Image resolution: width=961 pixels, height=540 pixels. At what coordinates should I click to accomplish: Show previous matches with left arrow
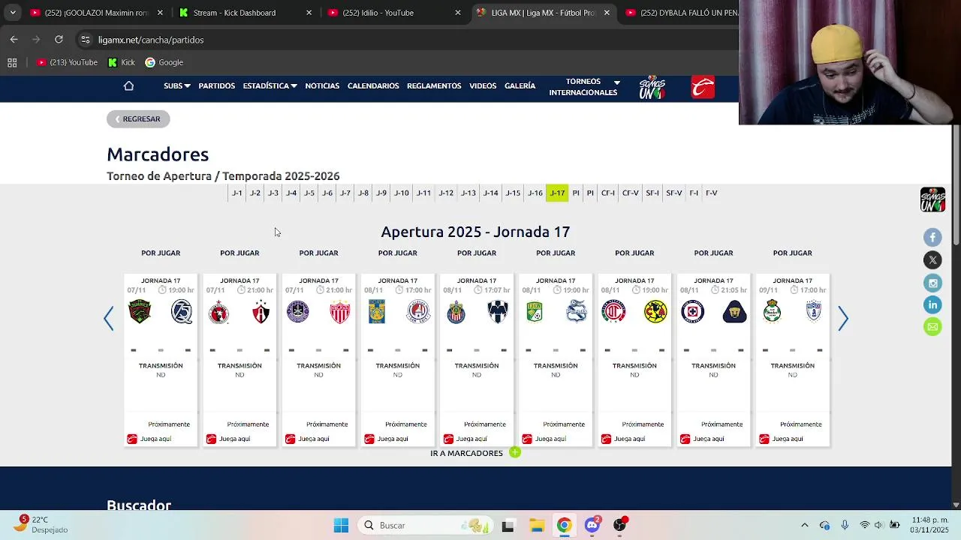tap(109, 318)
